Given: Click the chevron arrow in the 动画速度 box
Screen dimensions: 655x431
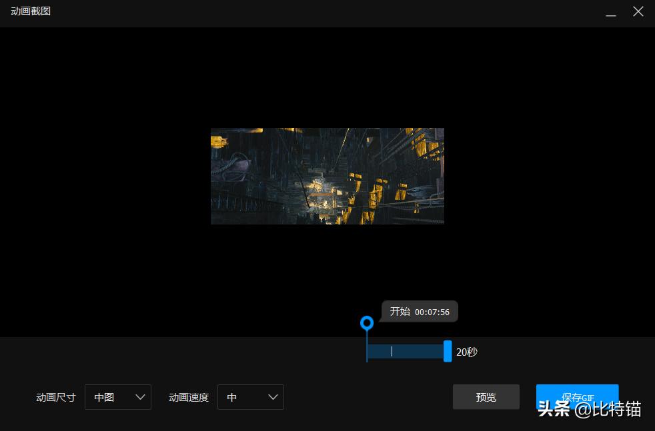Looking at the screenshot, I should tap(273, 397).
